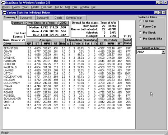This screenshot has width=168, height=135.
Task: Click the dragster icon of Various Stats window
Action: (x=4, y=13)
